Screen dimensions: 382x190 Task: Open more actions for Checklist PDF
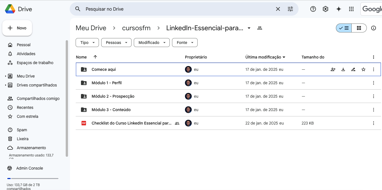(374, 123)
